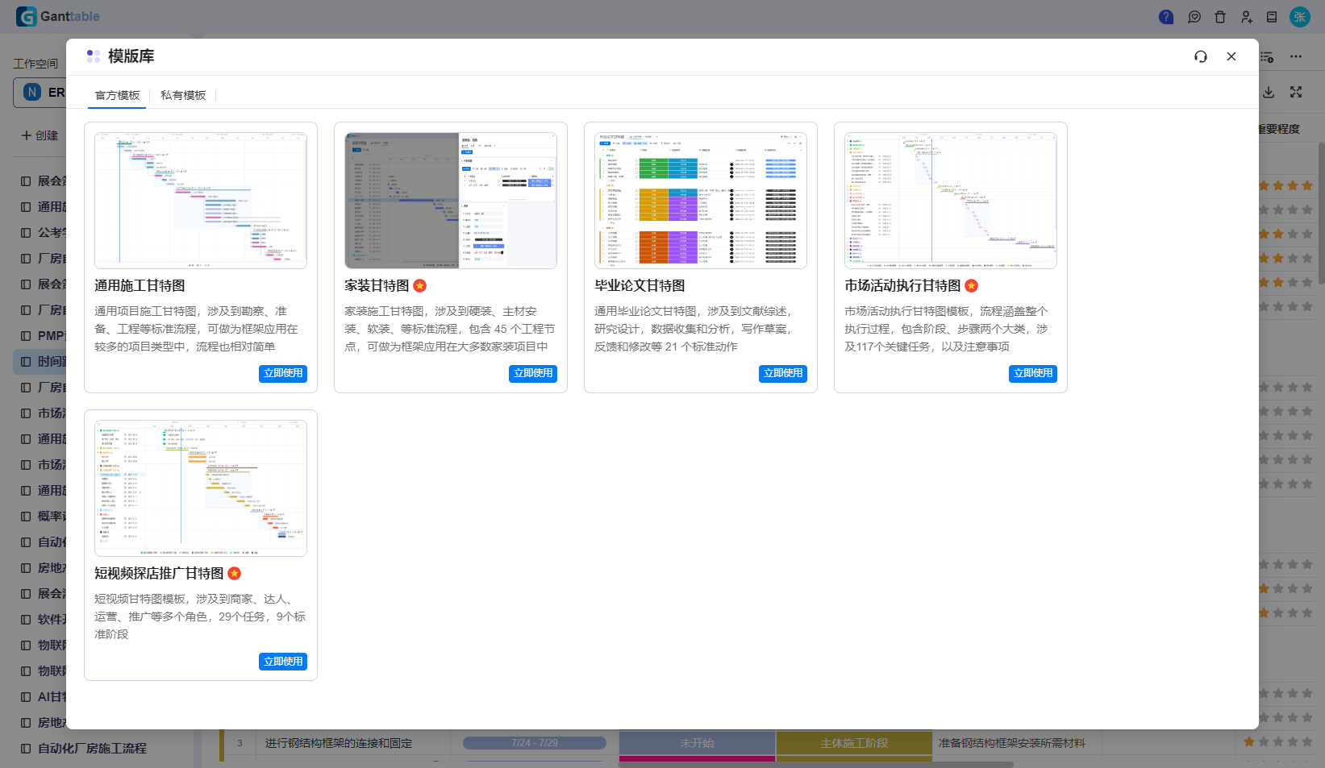Image resolution: width=1325 pixels, height=768 pixels.
Task: Click the add-list icon behind dialog
Action: pyautogui.click(x=1267, y=57)
